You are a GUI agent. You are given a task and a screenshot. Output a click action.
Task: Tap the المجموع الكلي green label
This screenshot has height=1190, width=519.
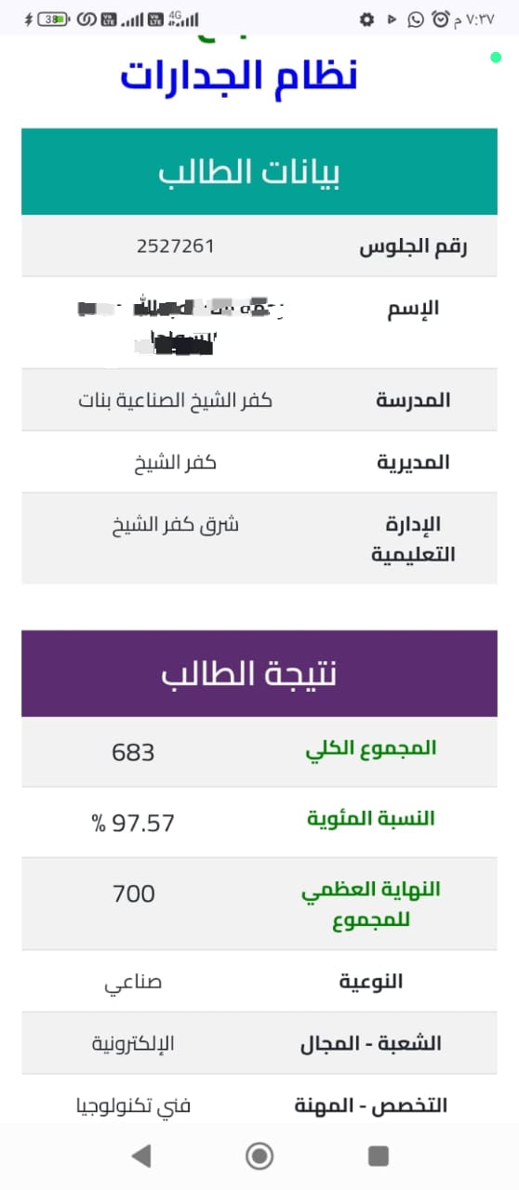click(371, 748)
